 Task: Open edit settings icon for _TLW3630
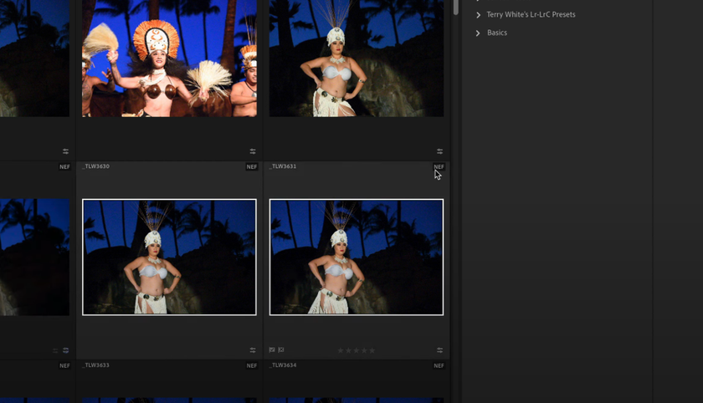point(253,350)
